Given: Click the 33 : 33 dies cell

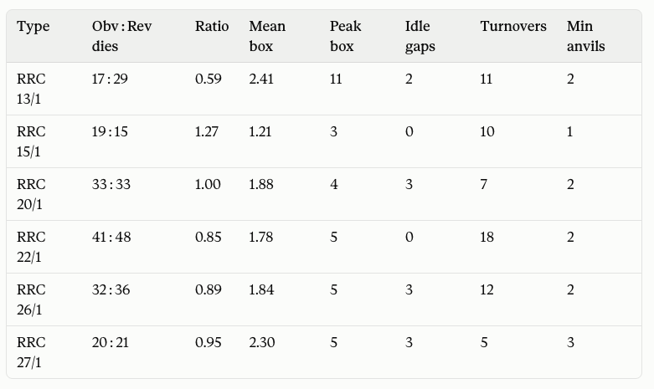Looking at the screenshot, I should click(x=111, y=184).
